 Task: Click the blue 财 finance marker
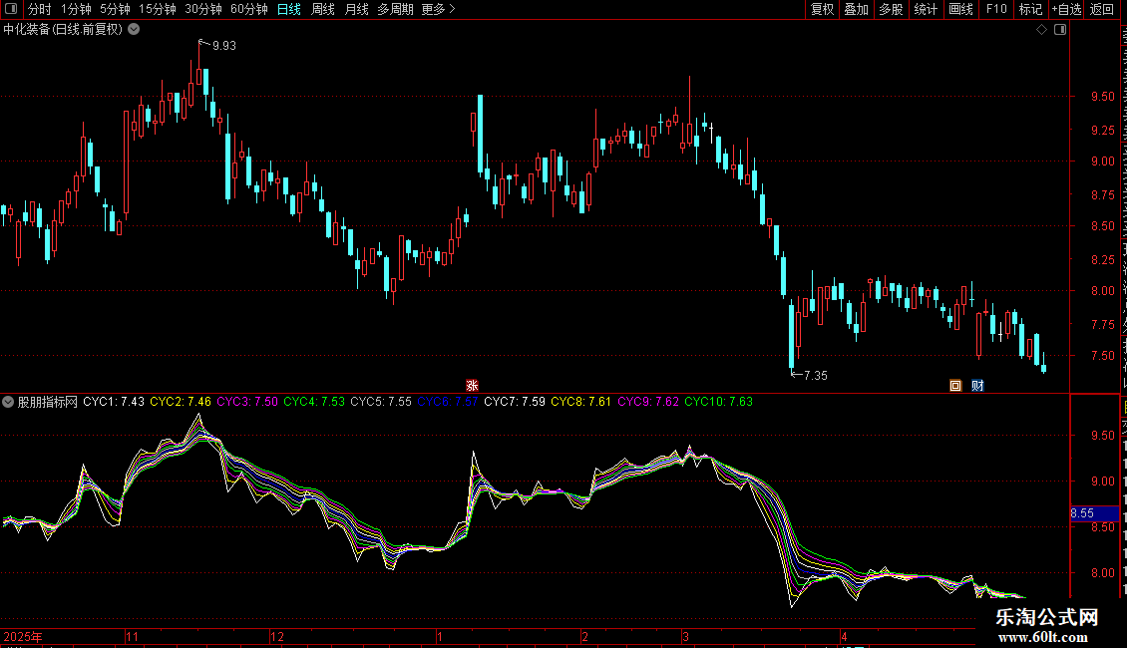click(x=977, y=386)
